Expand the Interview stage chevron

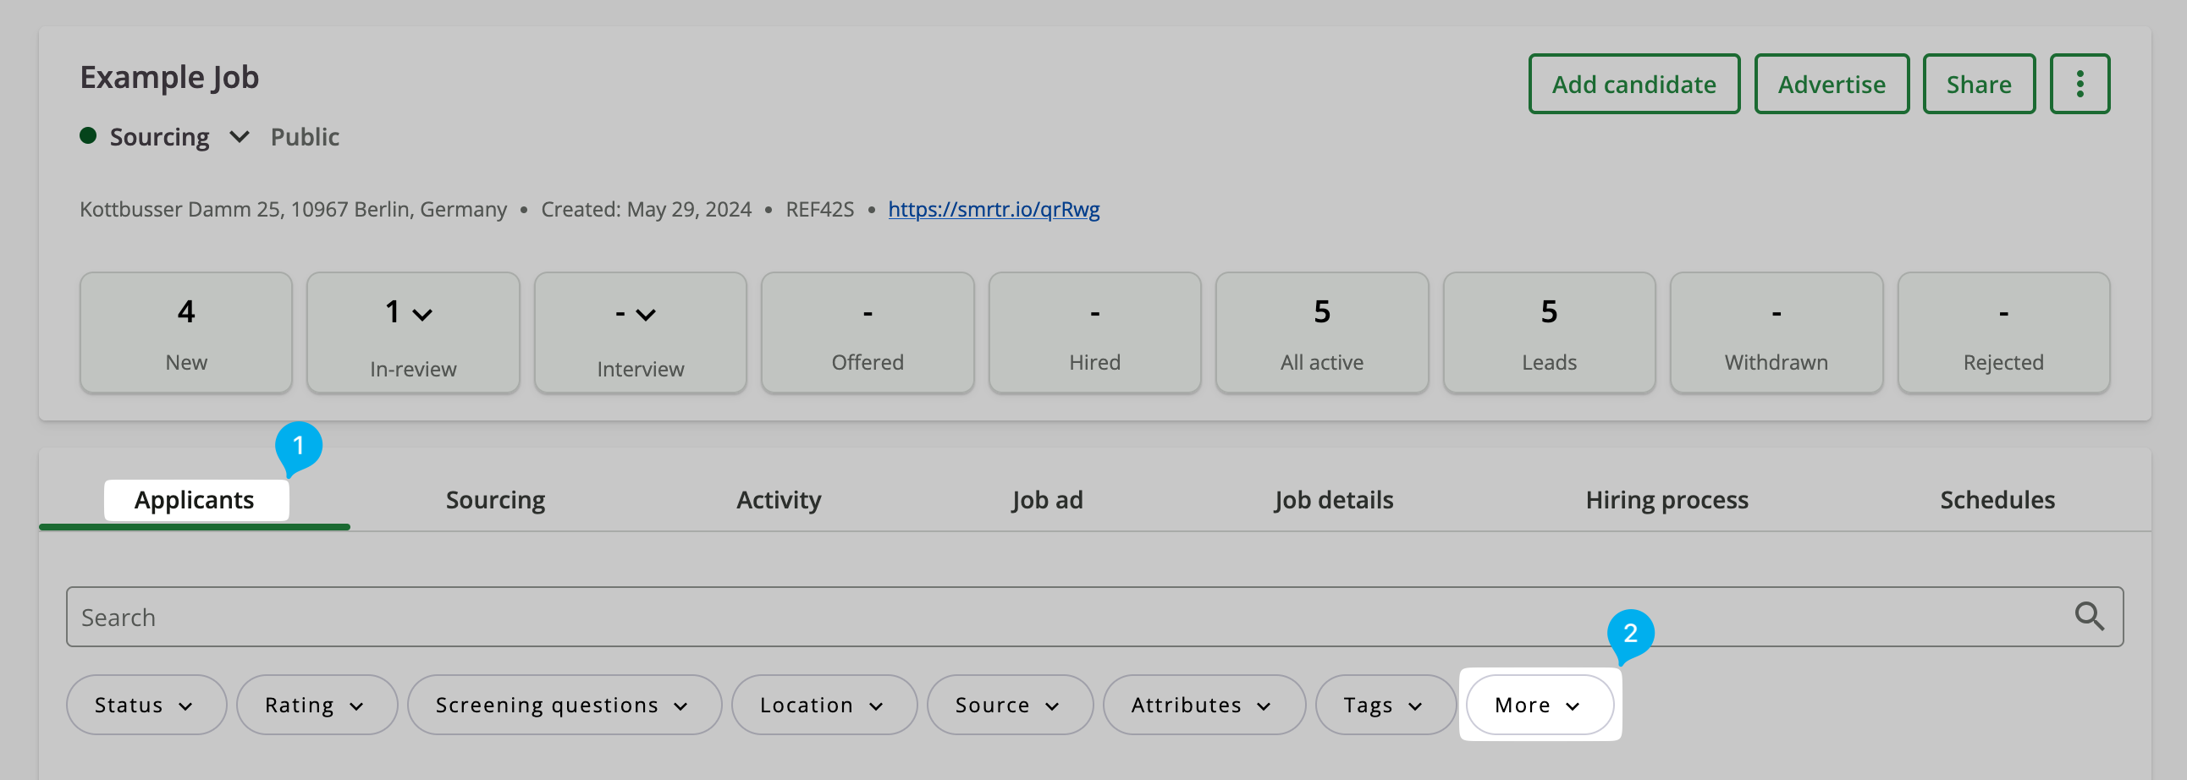[646, 314]
